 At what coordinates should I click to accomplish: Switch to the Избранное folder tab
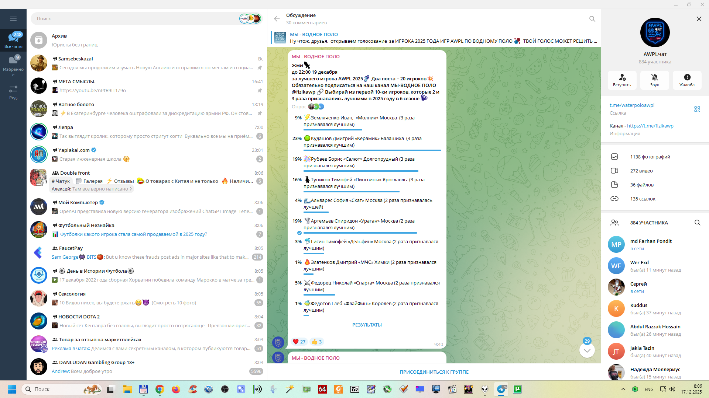pyautogui.click(x=13, y=64)
